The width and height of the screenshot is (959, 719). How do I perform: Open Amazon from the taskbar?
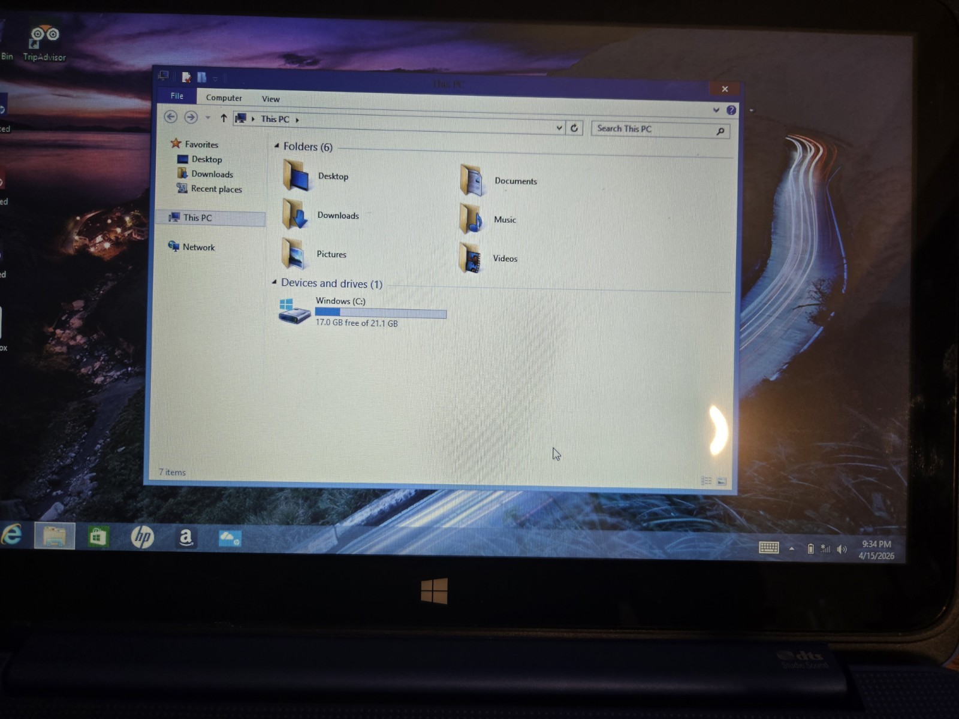[x=186, y=538]
